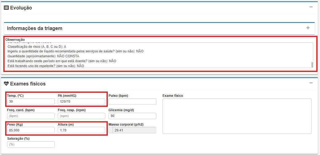Viewport: 320px width, 155px height.
Task: Click inside the Observação text area
Action: [x=154, y=55]
